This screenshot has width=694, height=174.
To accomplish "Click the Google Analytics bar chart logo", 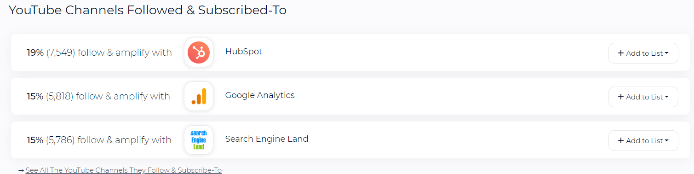I will 199,96.
